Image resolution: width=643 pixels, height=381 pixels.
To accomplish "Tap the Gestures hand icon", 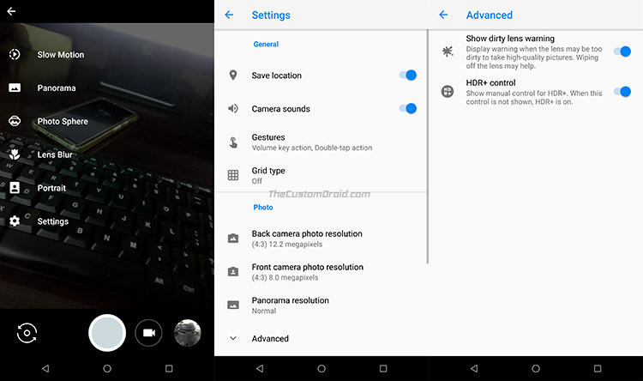I will point(233,142).
